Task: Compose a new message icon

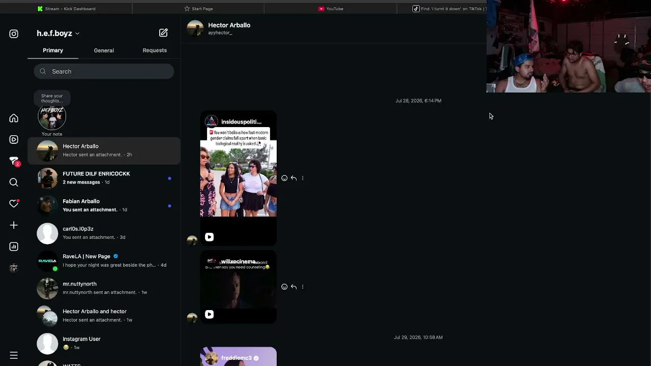Action: [x=163, y=33]
